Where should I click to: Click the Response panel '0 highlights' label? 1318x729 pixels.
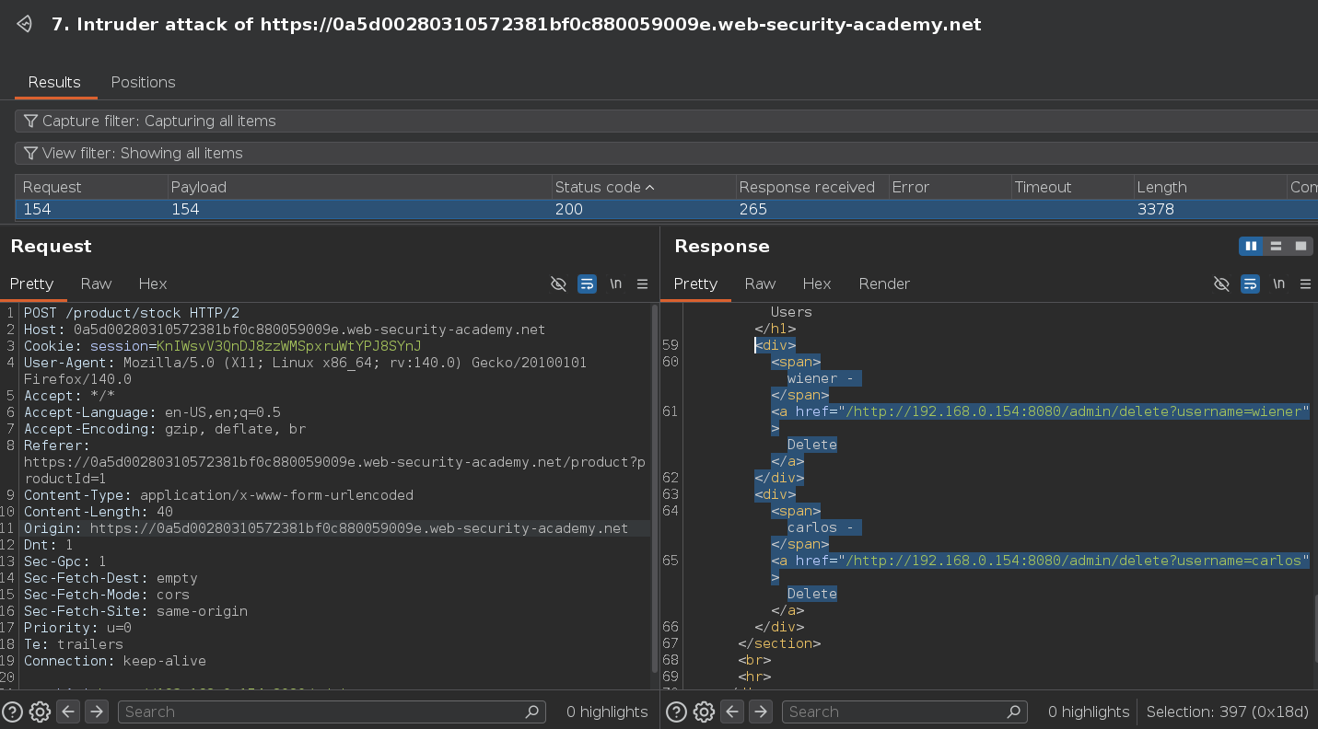1089,712
